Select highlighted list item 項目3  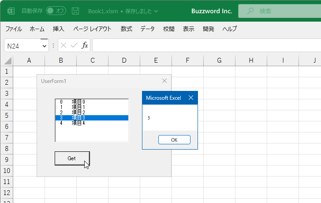tap(92, 118)
